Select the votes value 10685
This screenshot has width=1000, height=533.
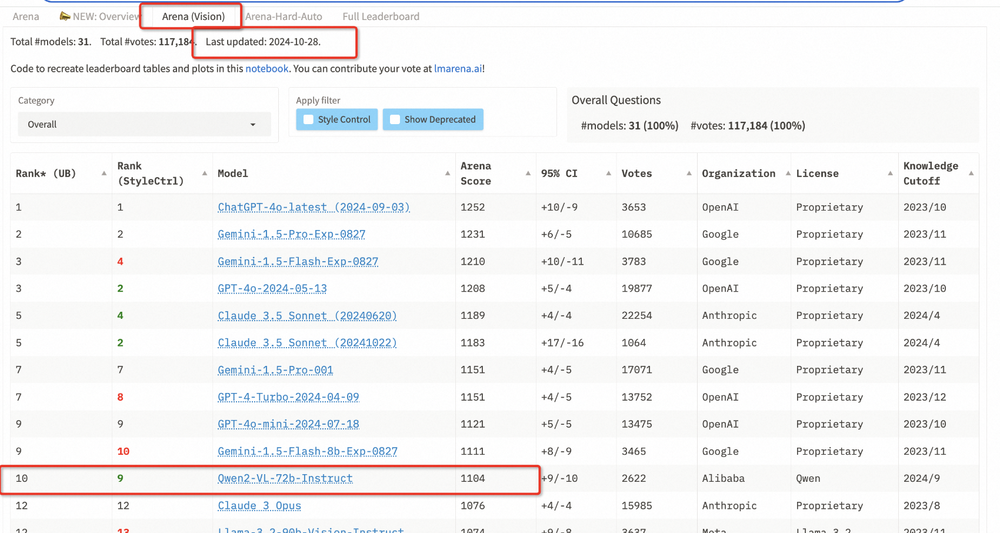click(x=637, y=234)
